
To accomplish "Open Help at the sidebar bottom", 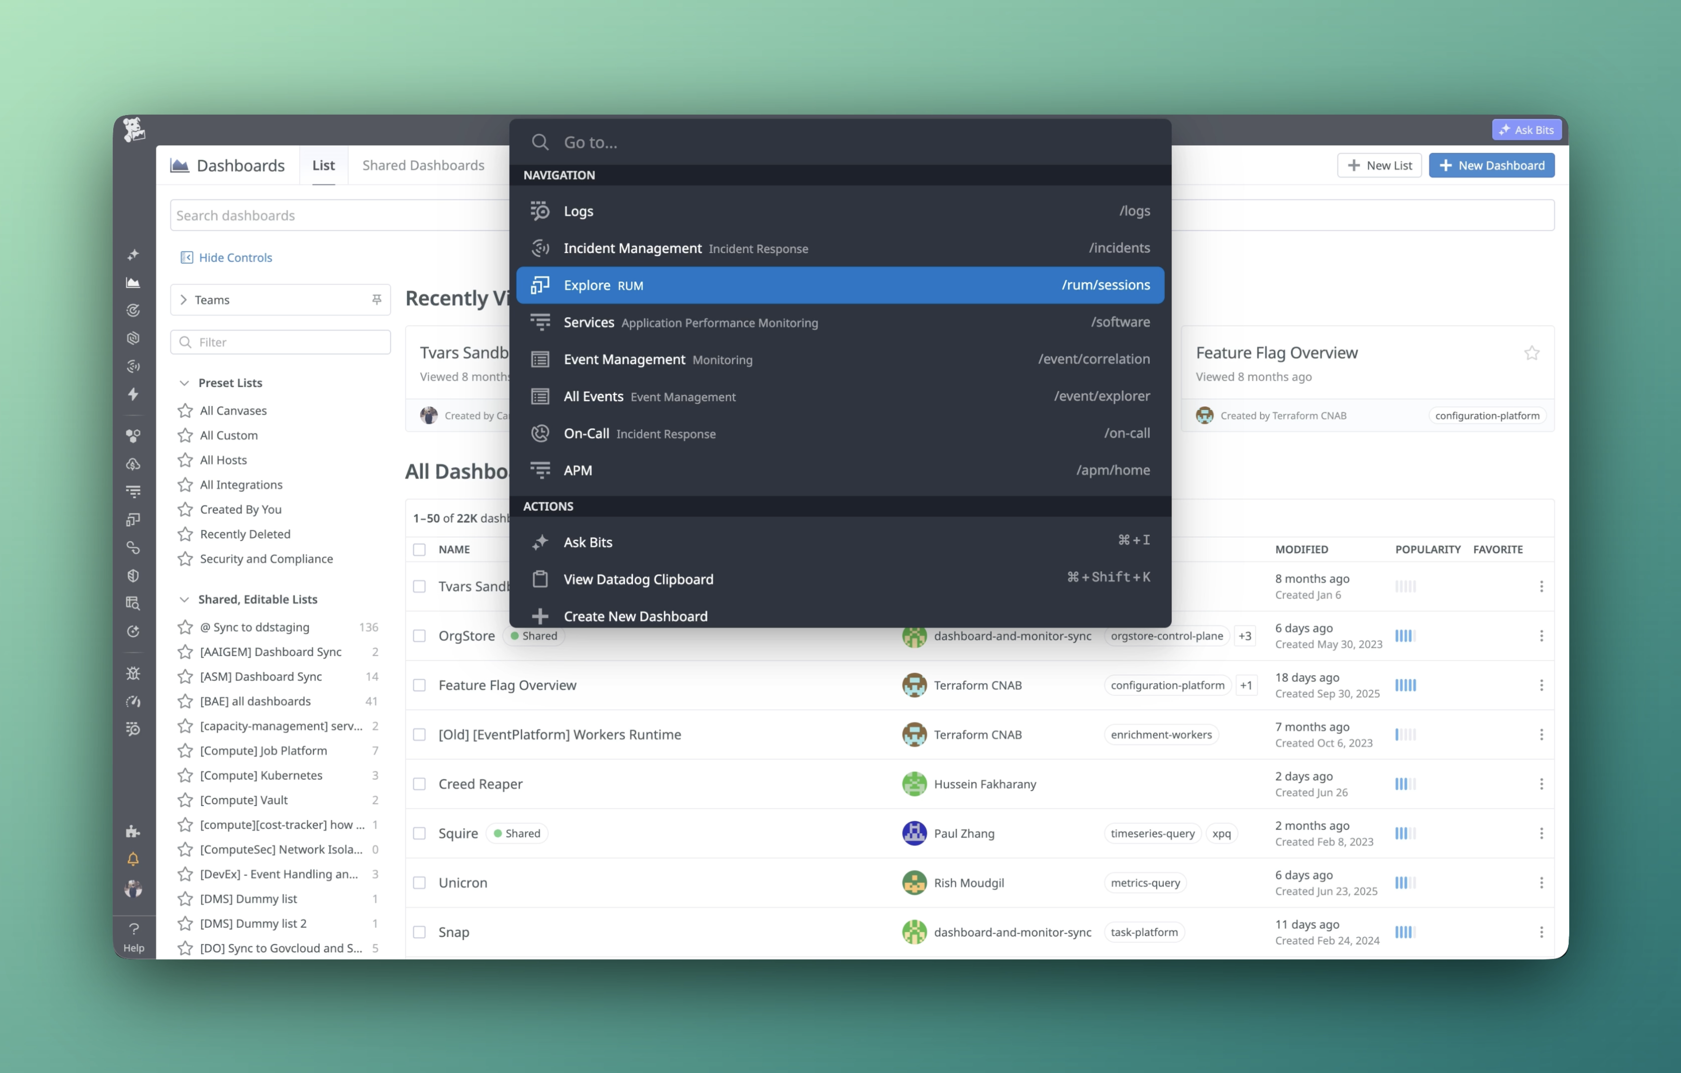I will point(134,937).
